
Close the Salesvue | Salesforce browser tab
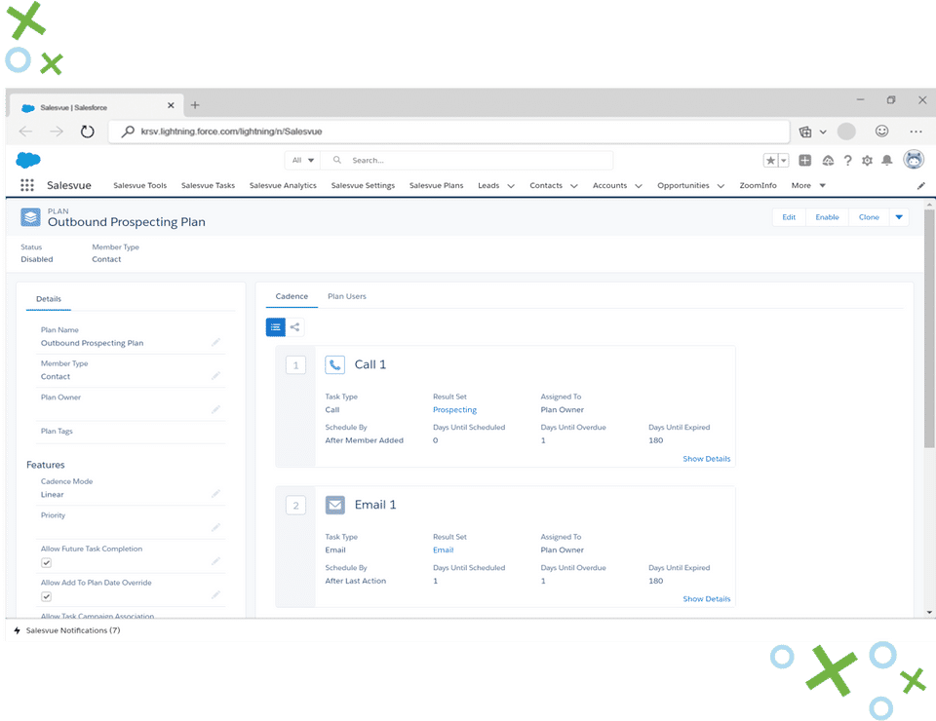click(171, 105)
